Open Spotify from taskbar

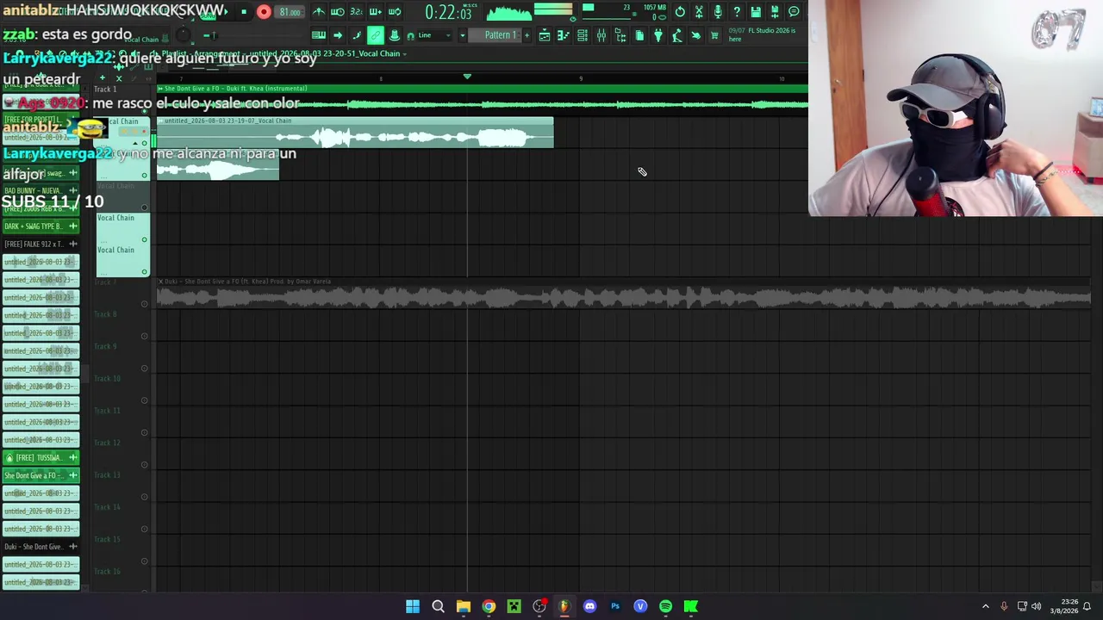pos(665,606)
